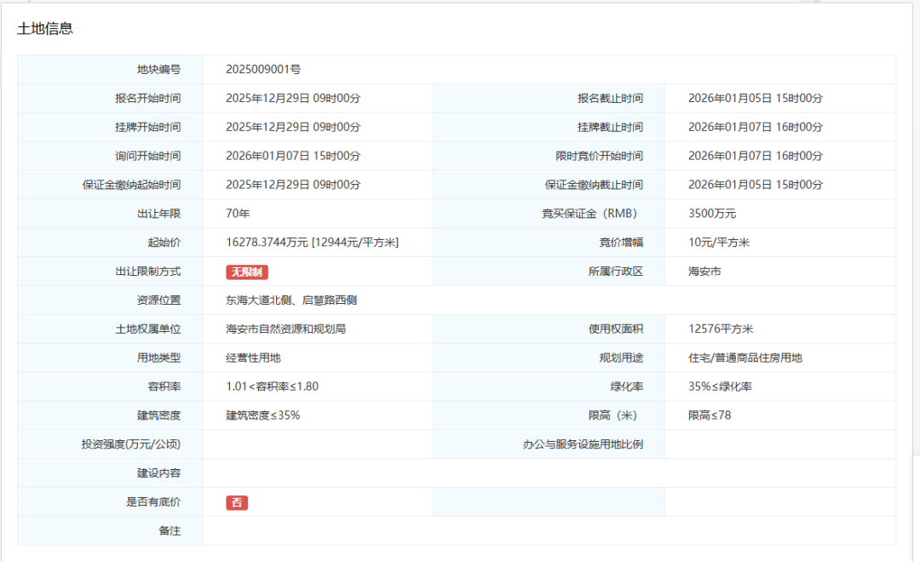920x561 pixels.
Task: Select plot number 2025009001号
Action: 265,69
